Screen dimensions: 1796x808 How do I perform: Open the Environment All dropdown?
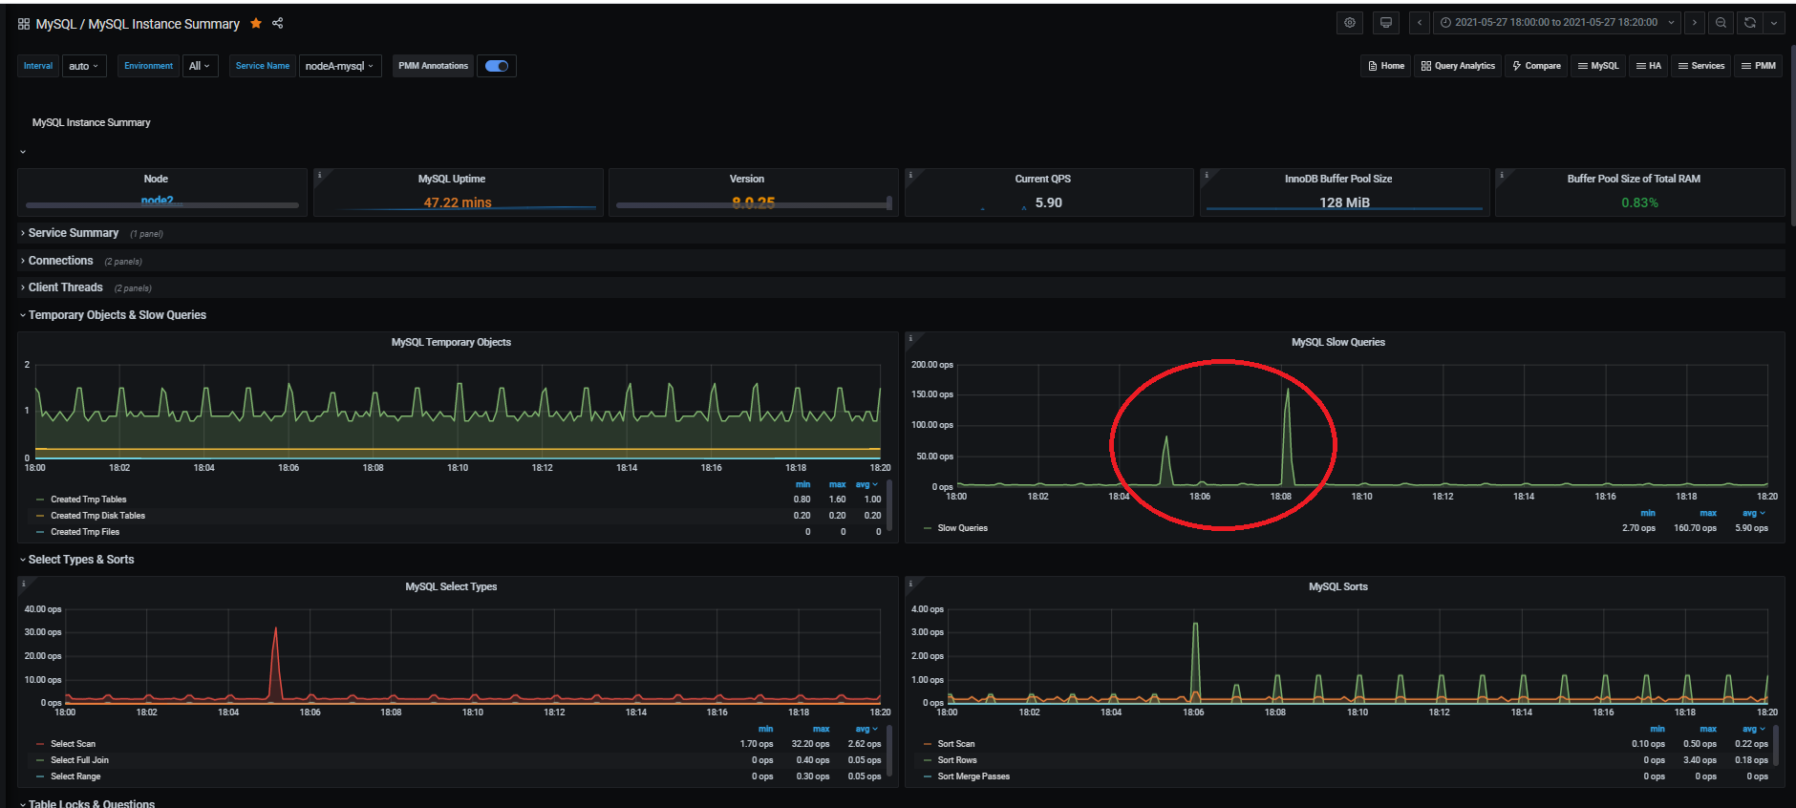200,66
